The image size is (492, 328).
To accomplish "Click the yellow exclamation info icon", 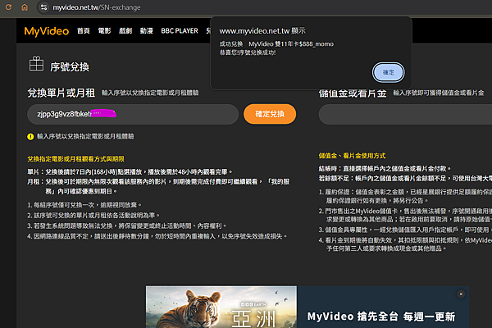I will pyautogui.click(x=30, y=137).
